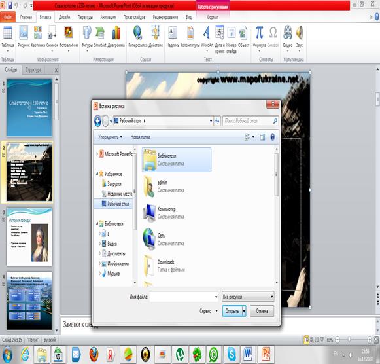The width and height of the screenshot is (380, 364).
Task: Open the address bar path dropdown
Action: click(211, 121)
